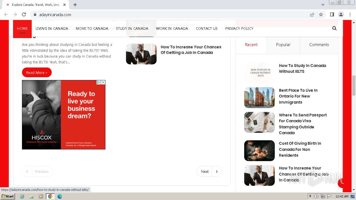The width and height of the screenshot is (356, 200).
Task: Reload the page with the refresh icon
Action: pyautogui.click(x=24, y=14)
